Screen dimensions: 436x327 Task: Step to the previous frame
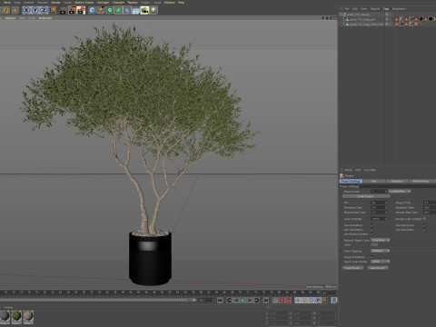236,301
